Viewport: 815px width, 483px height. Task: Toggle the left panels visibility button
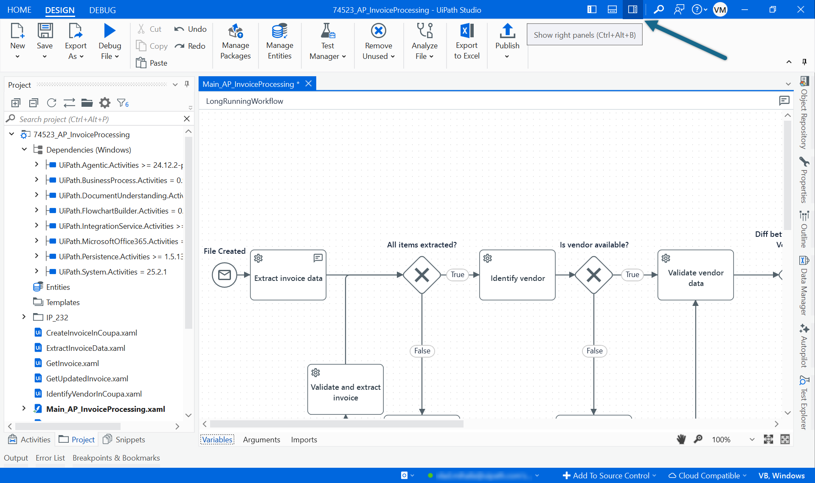592,9
